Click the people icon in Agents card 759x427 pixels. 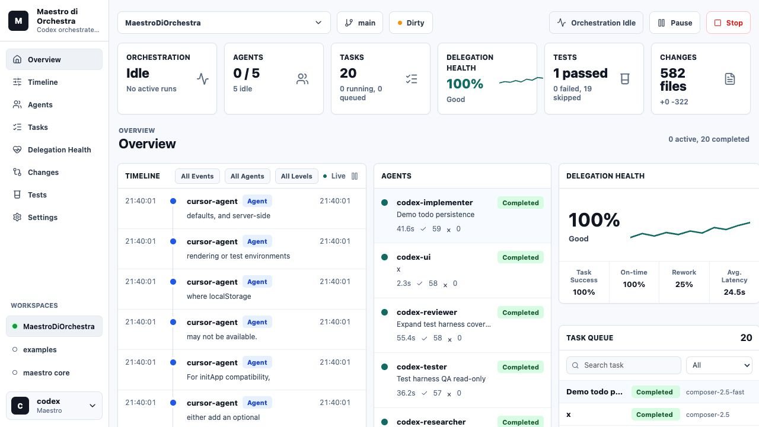(302, 79)
